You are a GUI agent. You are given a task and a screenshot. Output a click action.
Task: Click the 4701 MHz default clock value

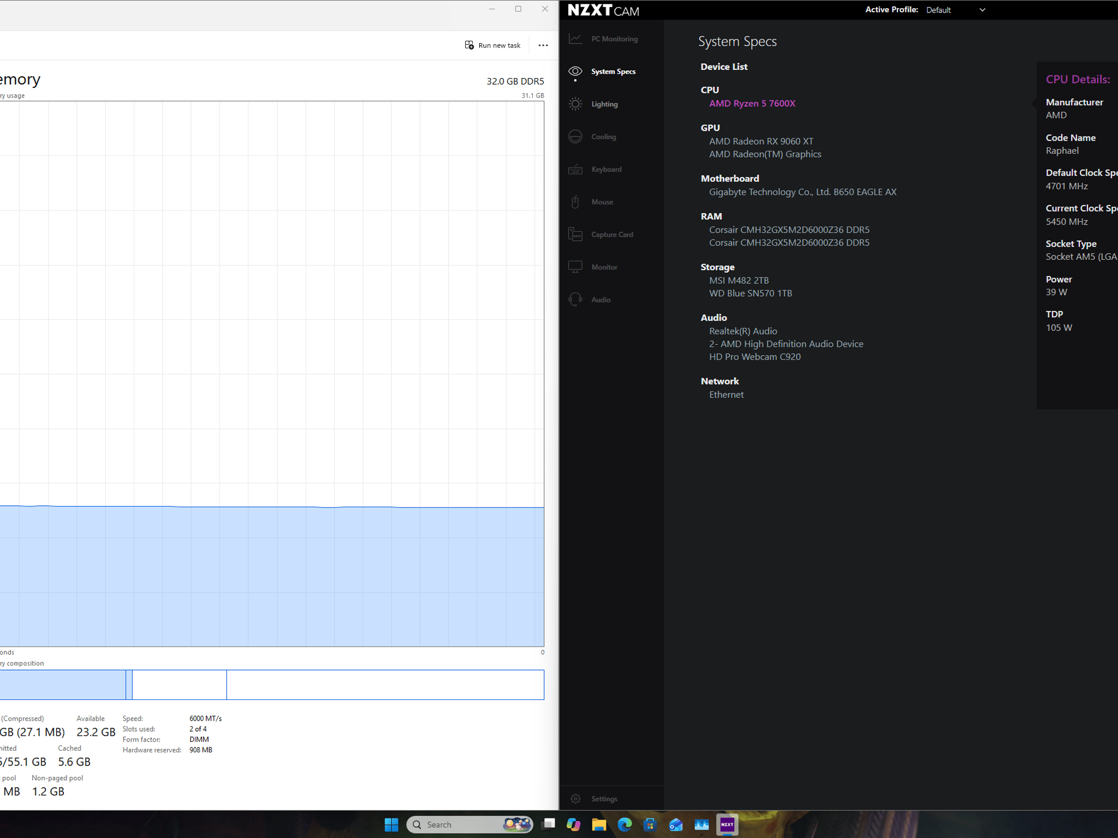[1067, 186]
